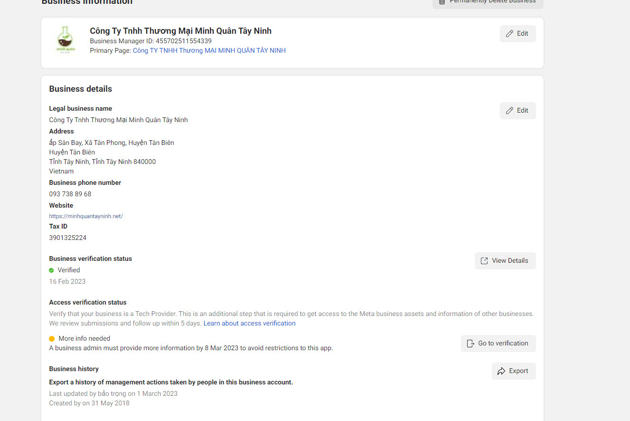Edit the business name and page card
The height and width of the screenshot is (421, 630).
click(517, 34)
